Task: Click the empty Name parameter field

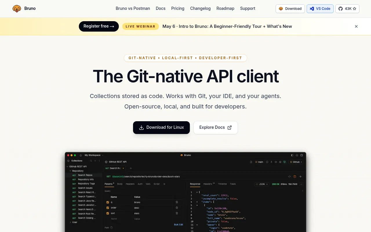Action: point(120,219)
